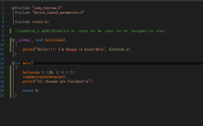Click the cuda_runtime.h include string

click(47, 8)
